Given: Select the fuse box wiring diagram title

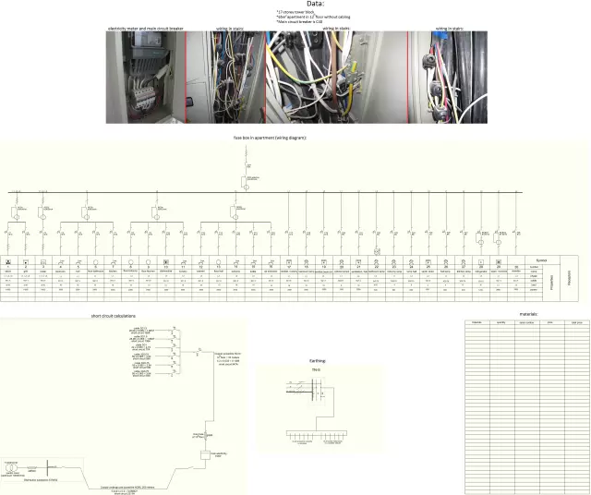Looking at the screenshot, I should tap(270, 137).
